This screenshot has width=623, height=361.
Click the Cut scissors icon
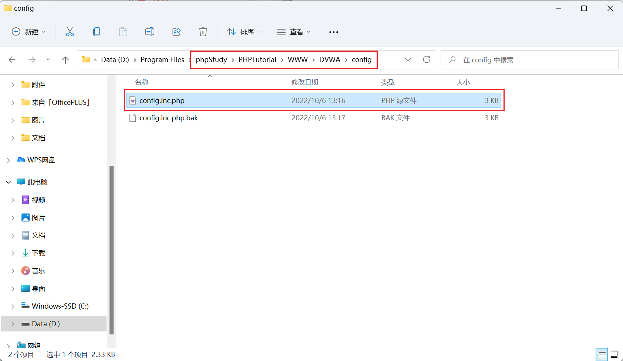pos(70,32)
